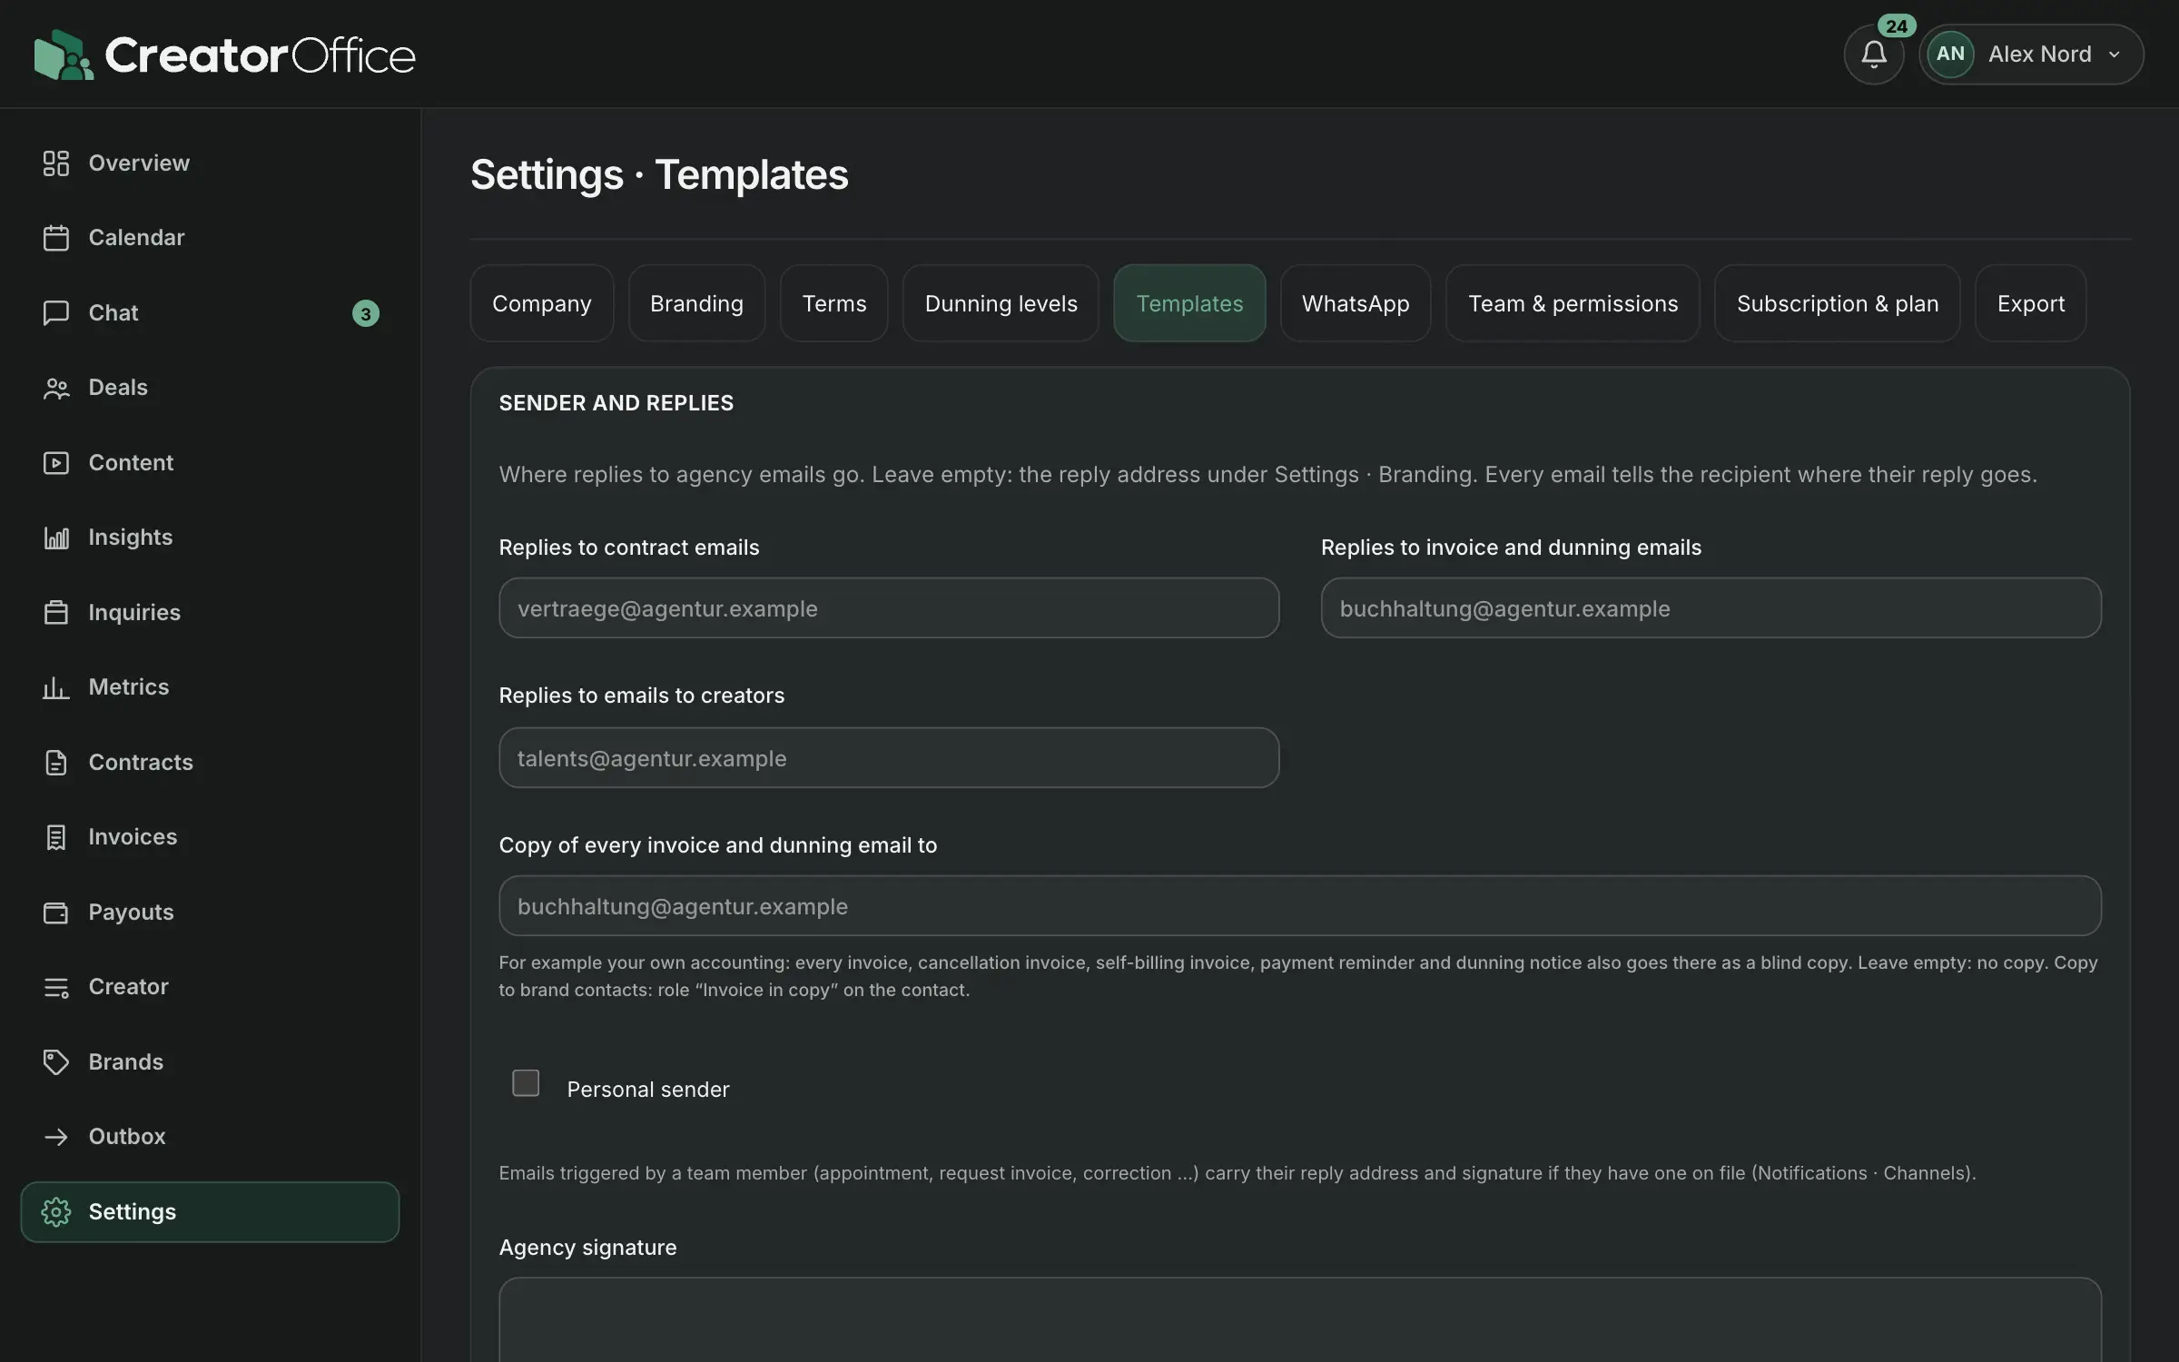Viewport: 2179px width, 1362px height.
Task: Click the Replies to contract emails field
Action: 889,607
